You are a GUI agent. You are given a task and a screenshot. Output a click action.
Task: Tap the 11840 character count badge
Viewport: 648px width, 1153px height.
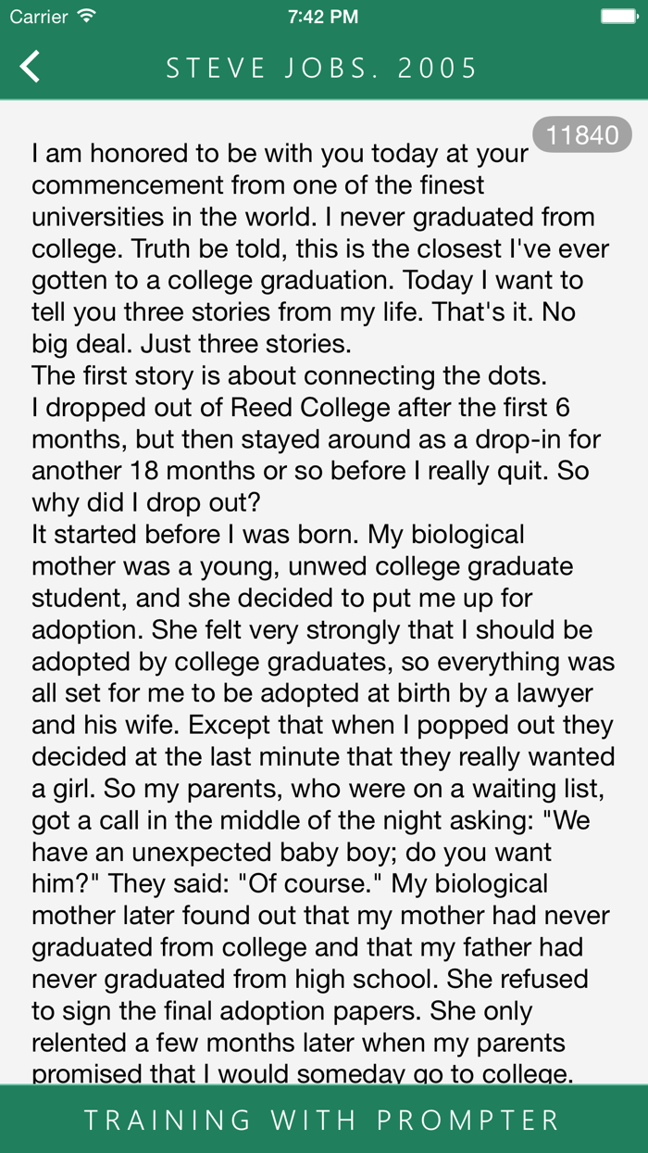[x=582, y=135]
